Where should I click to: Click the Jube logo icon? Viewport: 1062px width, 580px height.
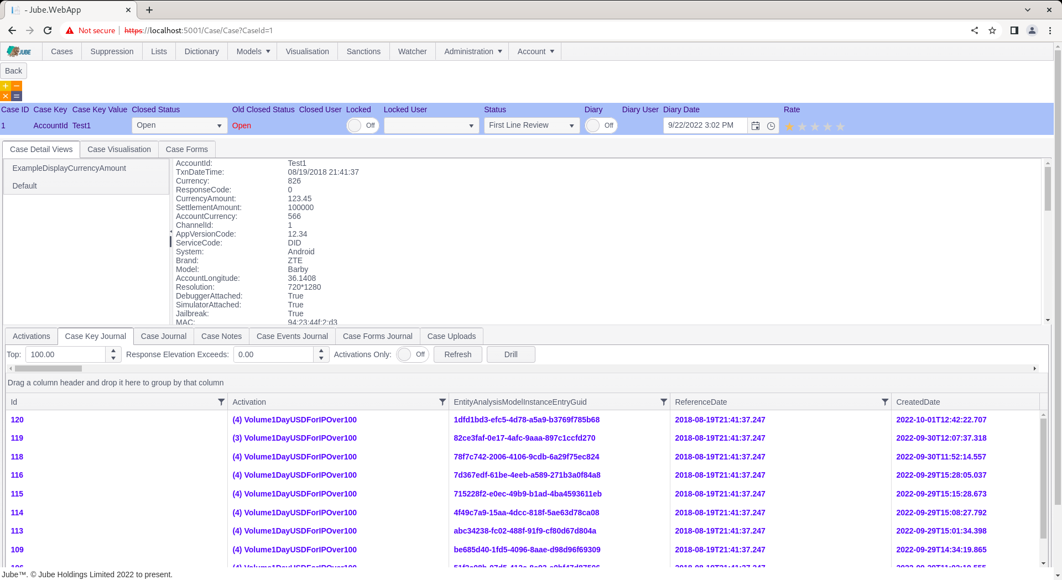pos(19,51)
